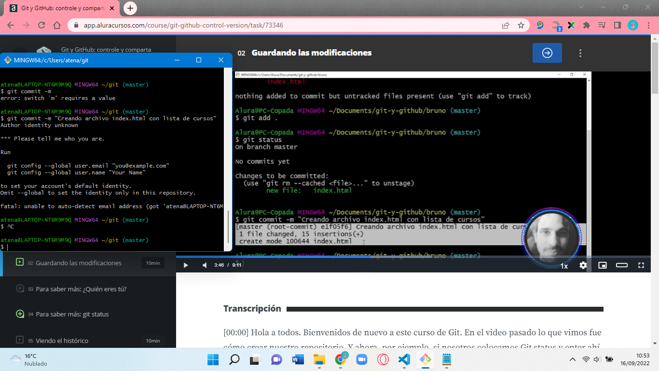
Task: Play the course video
Action: (185, 265)
